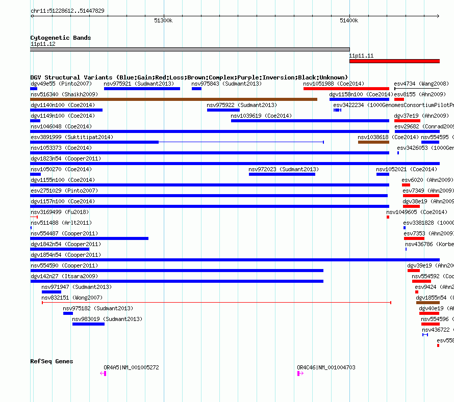The width and height of the screenshot is (454, 402).
Task: Click the nsv1046048 (Coe2014) label
Action: click(61, 126)
